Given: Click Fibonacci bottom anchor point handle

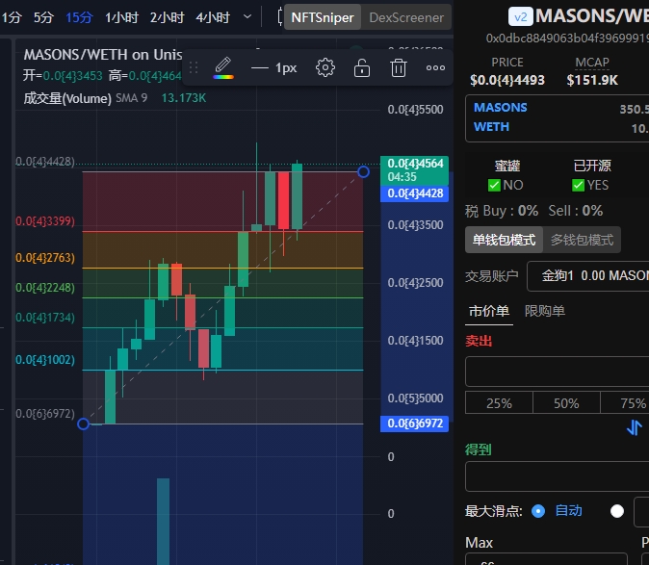Looking at the screenshot, I should (83, 424).
